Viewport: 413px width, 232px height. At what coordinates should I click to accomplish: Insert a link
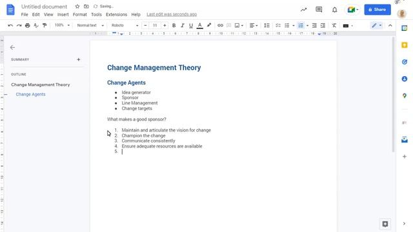click(220, 26)
